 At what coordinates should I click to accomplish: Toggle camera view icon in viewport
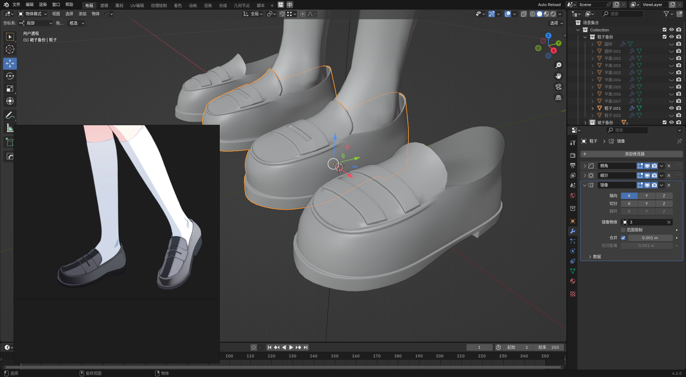click(x=558, y=87)
